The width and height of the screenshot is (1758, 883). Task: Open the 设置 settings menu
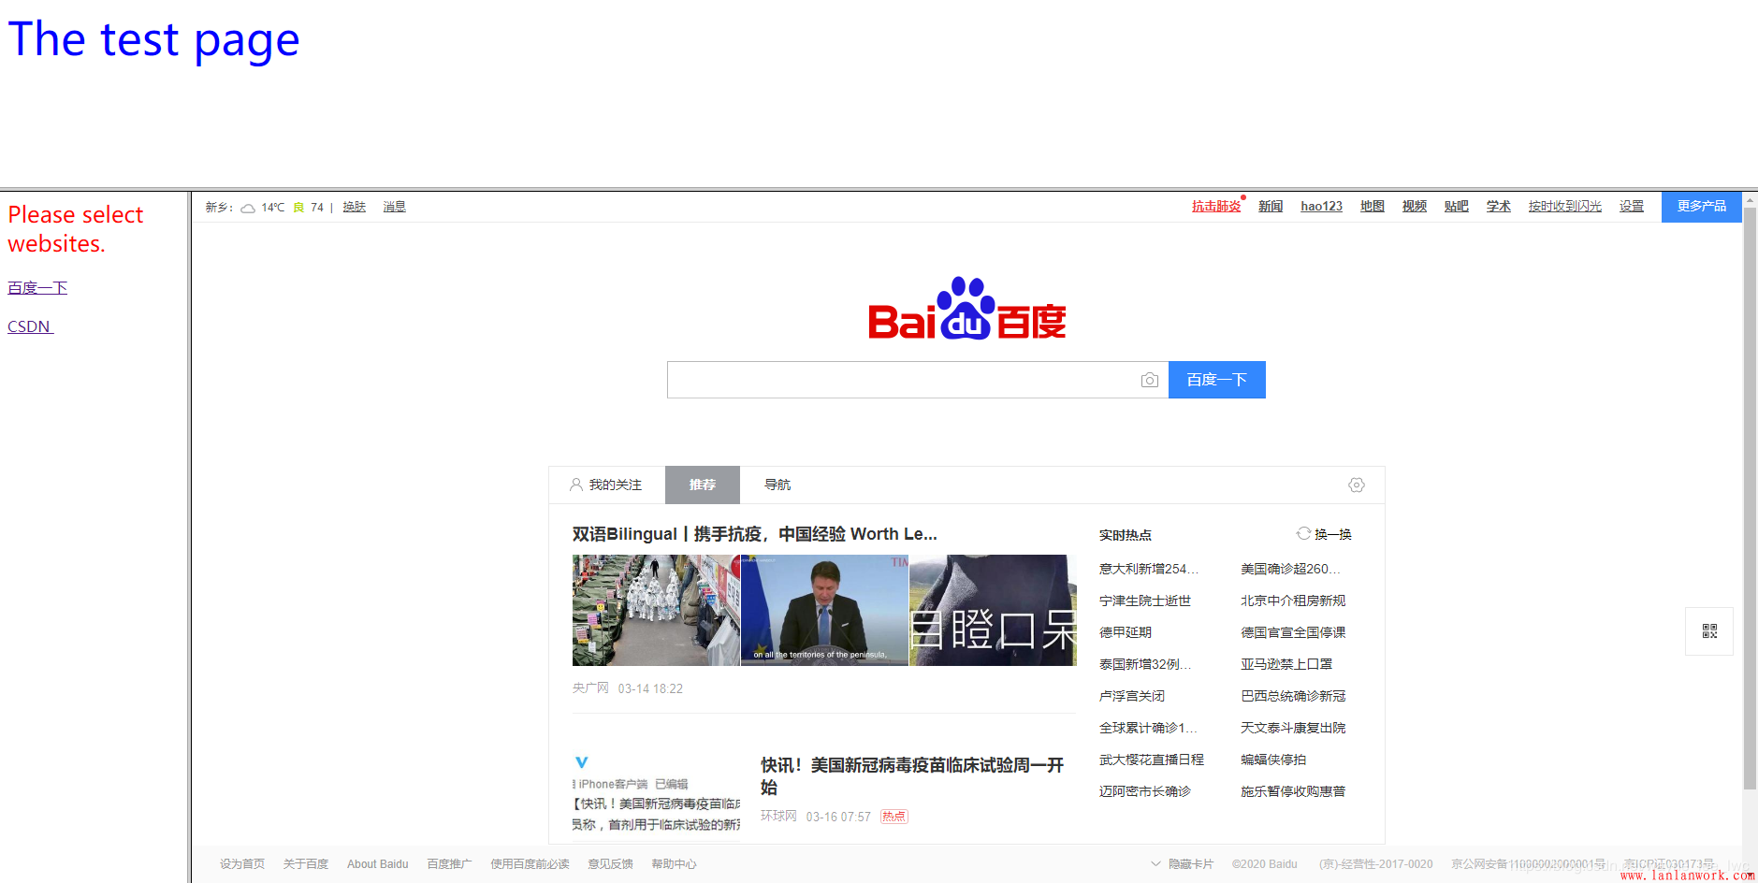pos(1631,207)
